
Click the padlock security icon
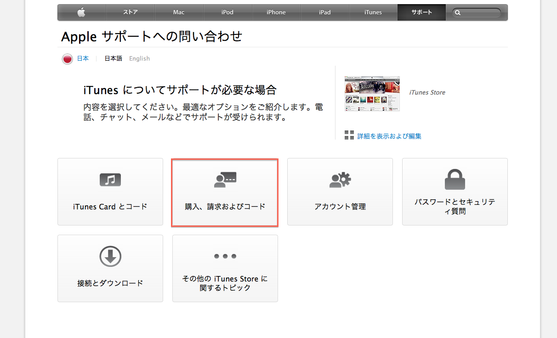[455, 179]
